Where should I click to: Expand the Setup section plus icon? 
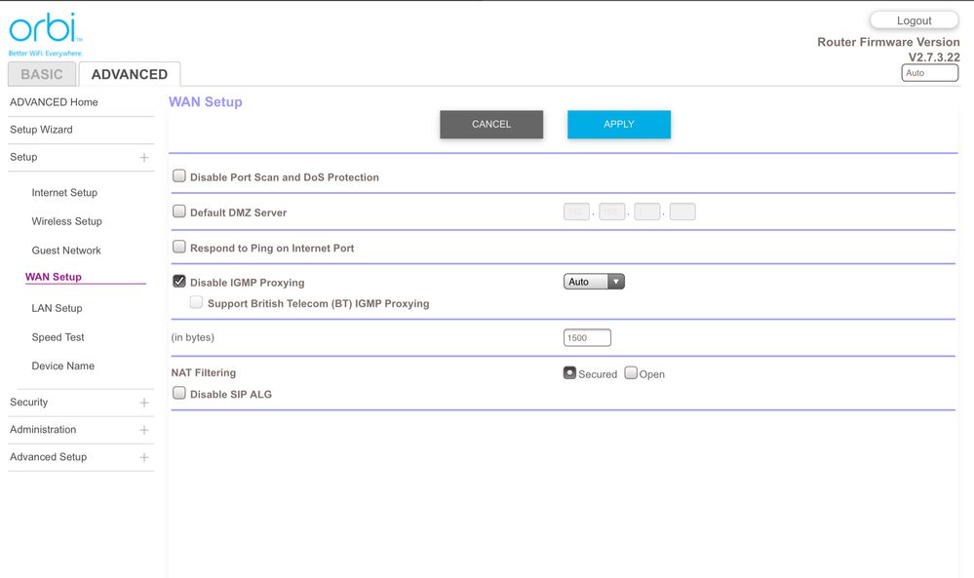(x=144, y=157)
